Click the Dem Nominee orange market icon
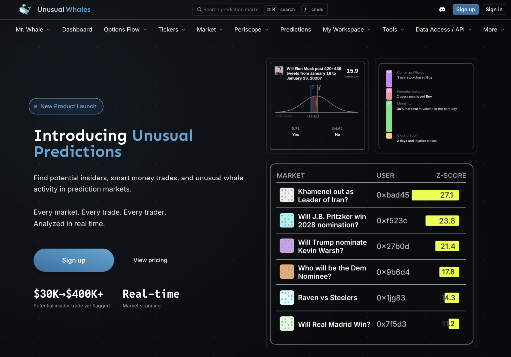The image size is (511, 357). pos(287,272)
